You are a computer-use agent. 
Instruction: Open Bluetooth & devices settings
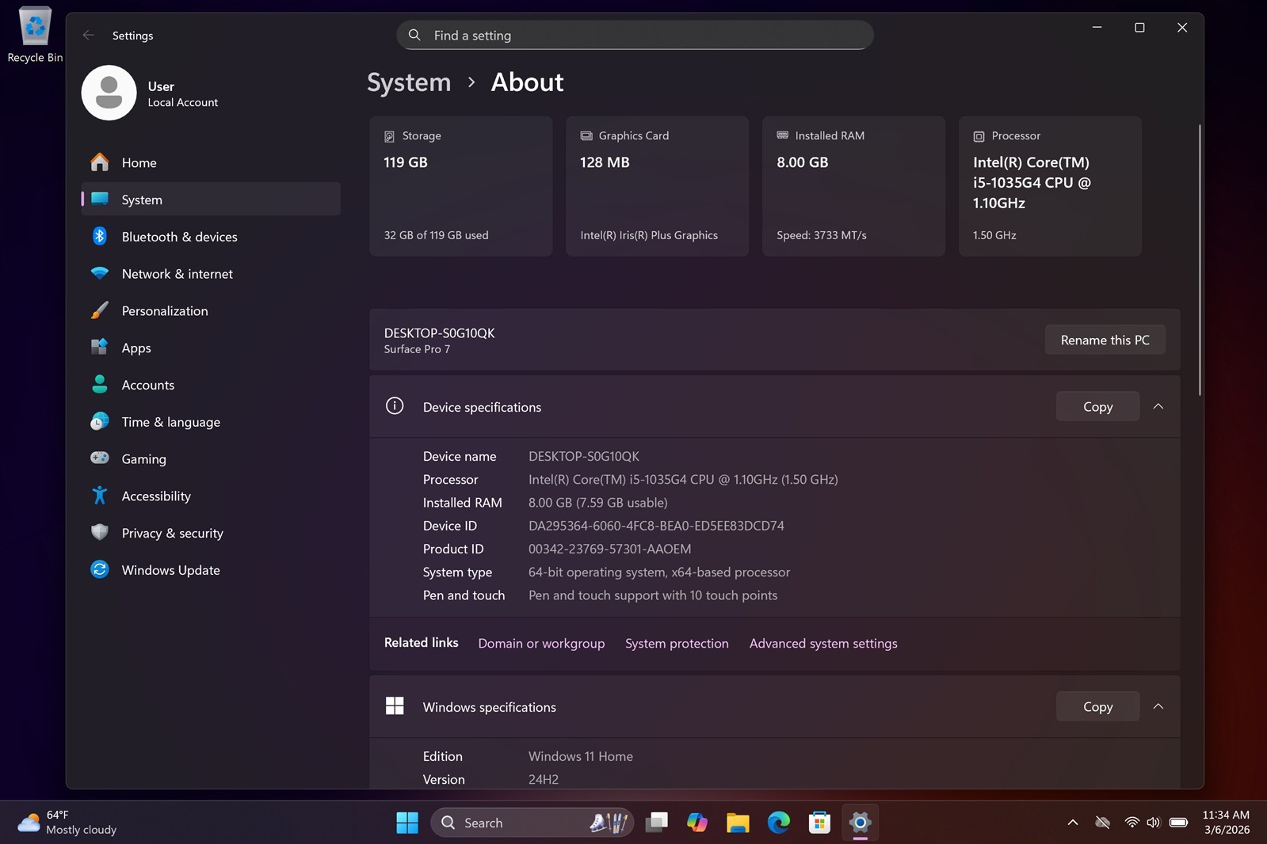[211, 236]
